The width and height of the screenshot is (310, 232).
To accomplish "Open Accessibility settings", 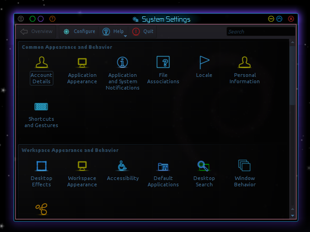I will (x=123, y=171).
